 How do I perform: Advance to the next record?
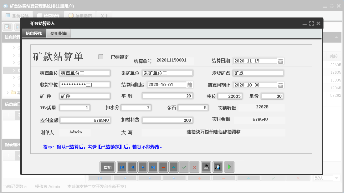tap(143, 167)
